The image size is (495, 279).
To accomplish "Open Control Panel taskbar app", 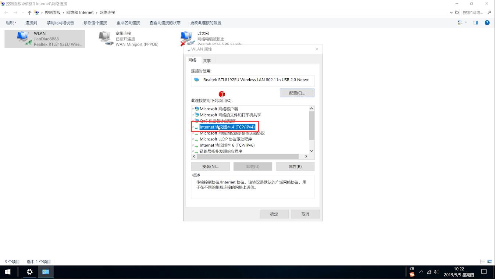I will pos(46,272).
